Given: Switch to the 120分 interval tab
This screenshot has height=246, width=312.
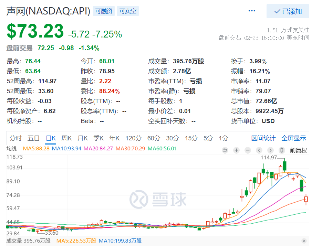Looking at the screenshot, I should 134,138.
